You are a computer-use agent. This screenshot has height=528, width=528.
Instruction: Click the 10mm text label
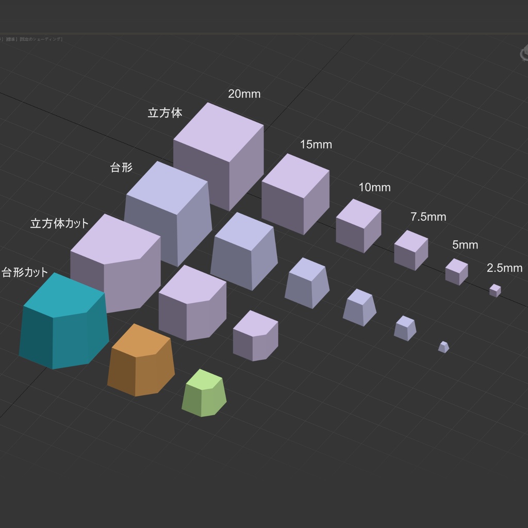point(374,187)
